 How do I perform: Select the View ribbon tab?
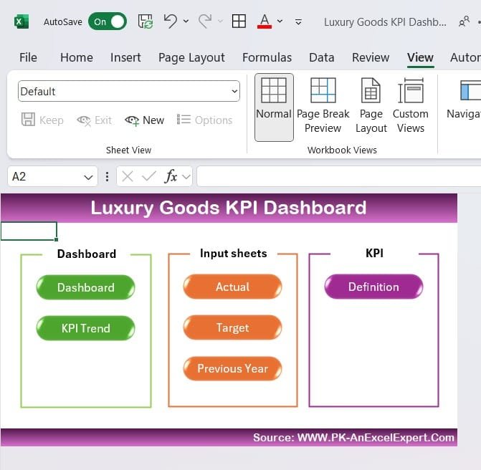pos(420,57)
